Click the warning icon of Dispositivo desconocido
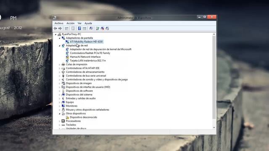 point(67,117)
